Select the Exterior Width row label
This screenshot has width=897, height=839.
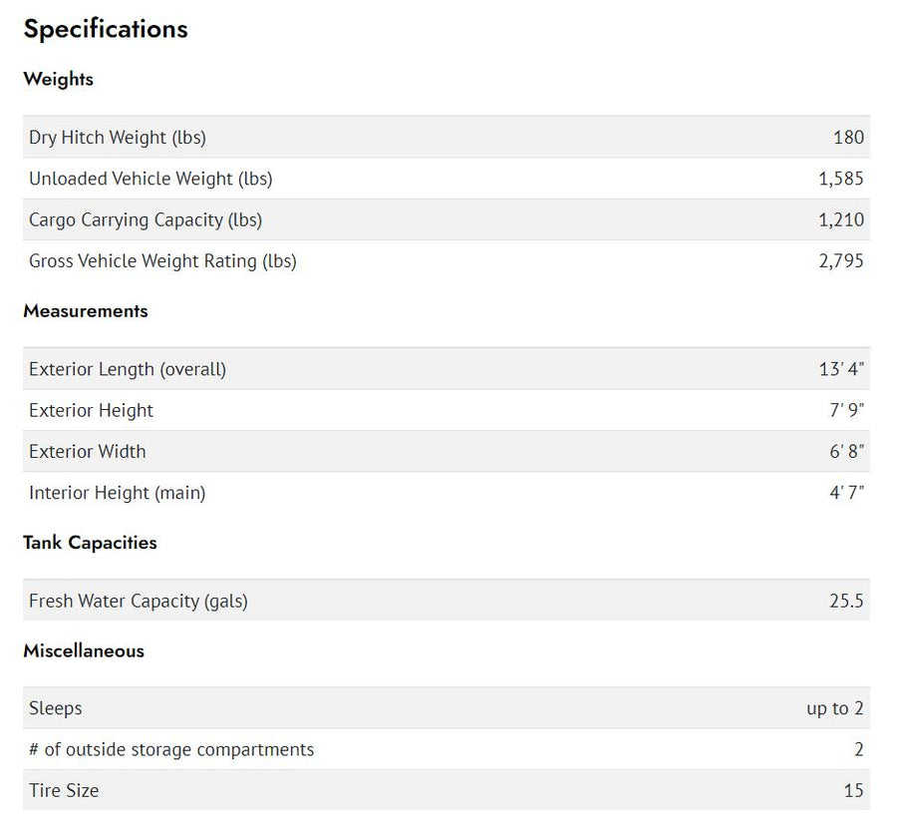coord(88,451)
